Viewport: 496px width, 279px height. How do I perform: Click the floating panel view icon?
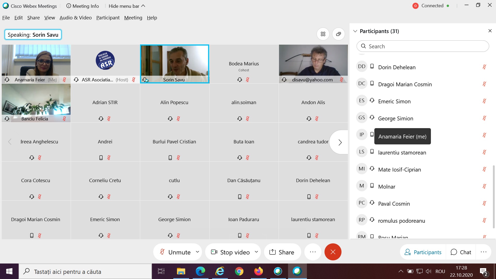coord(338,34)
